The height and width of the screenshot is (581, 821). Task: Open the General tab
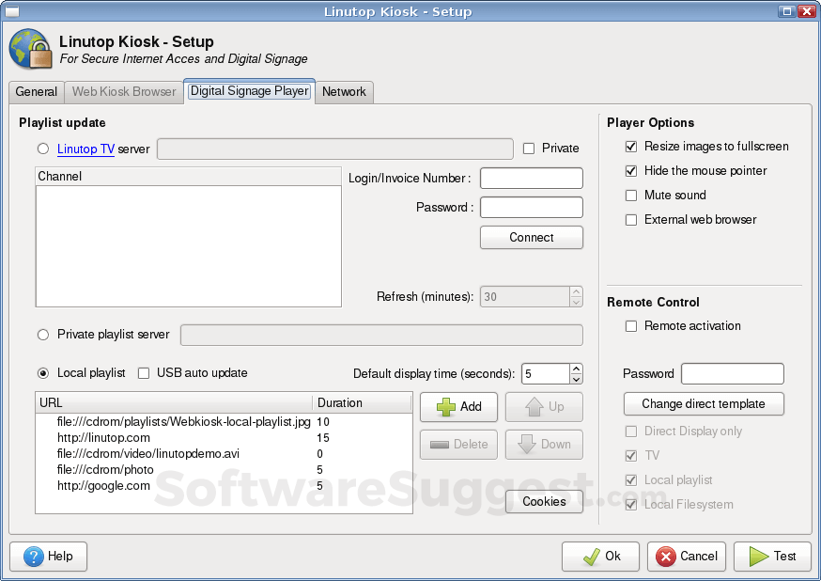36,91
